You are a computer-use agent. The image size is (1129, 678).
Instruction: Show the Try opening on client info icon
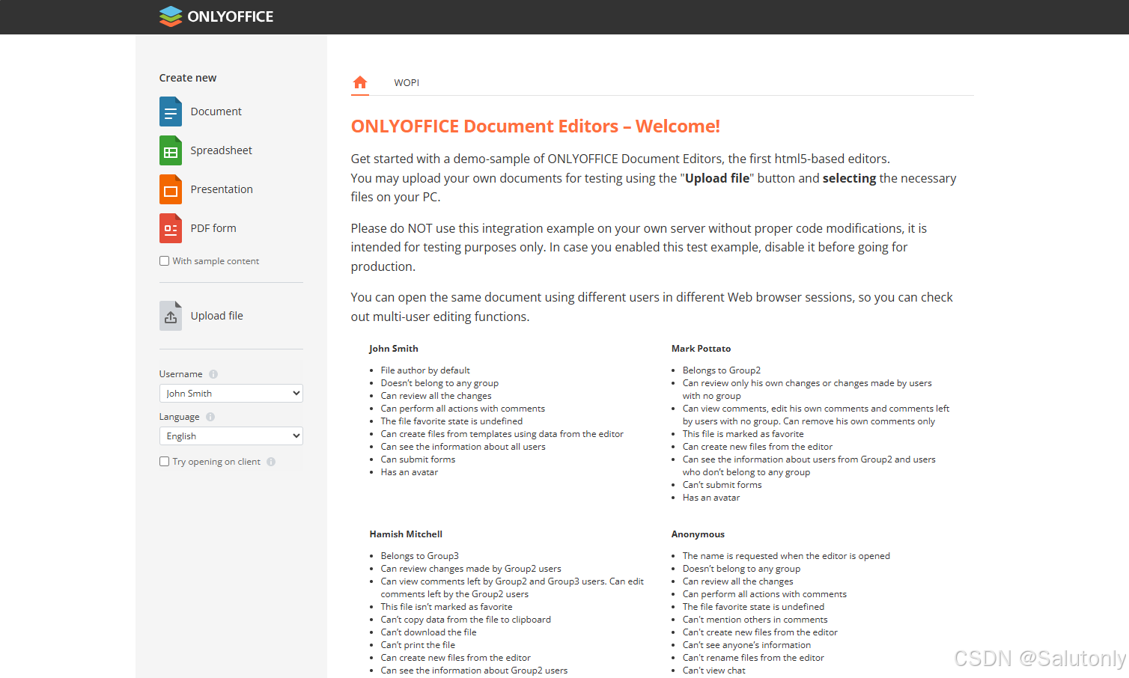pyautogui.click(x=271, y=462)
